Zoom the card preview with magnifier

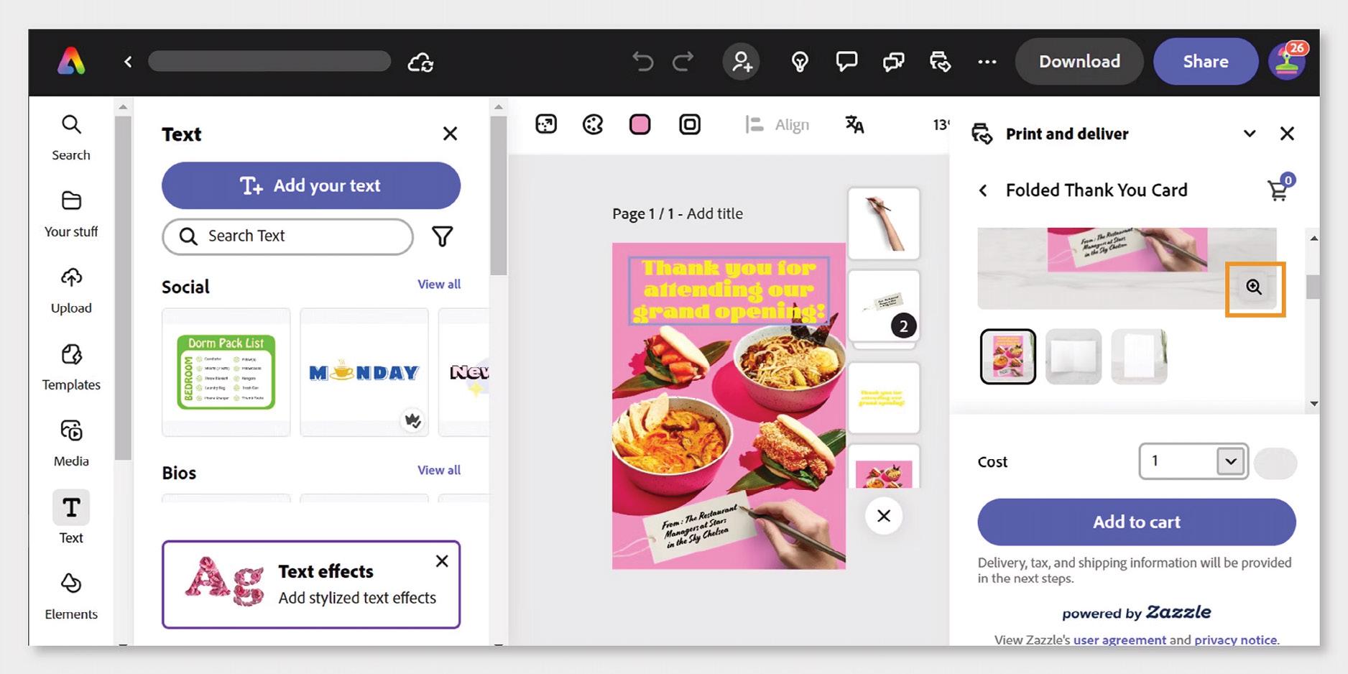pos(1254,287)
